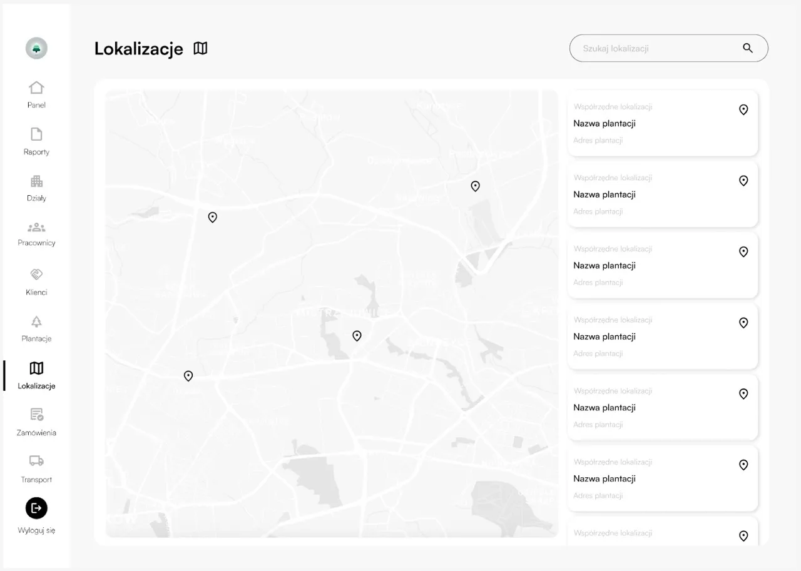Select the map pin in upper left area
This screenshot has width=801, height=571.
tap(212, 218)
